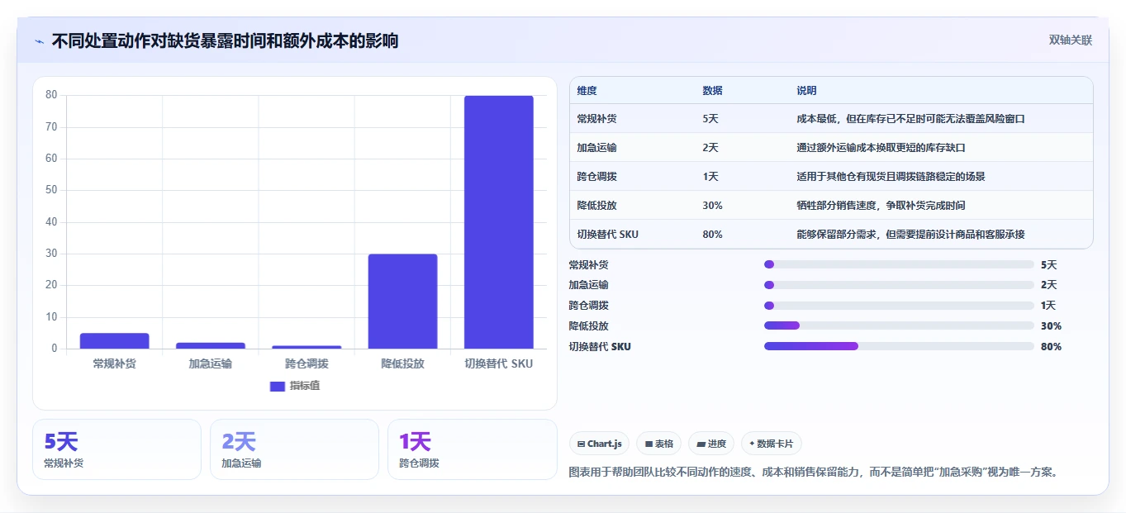Screen dimensions: 1126x513
Task: Click the 指标值 legend label
Action: click(x=305, y=386)
